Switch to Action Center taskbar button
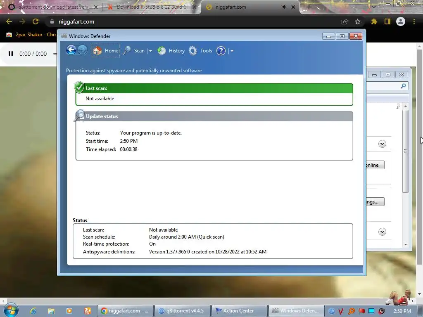This screenshot has height=317, width=423. 240,311
